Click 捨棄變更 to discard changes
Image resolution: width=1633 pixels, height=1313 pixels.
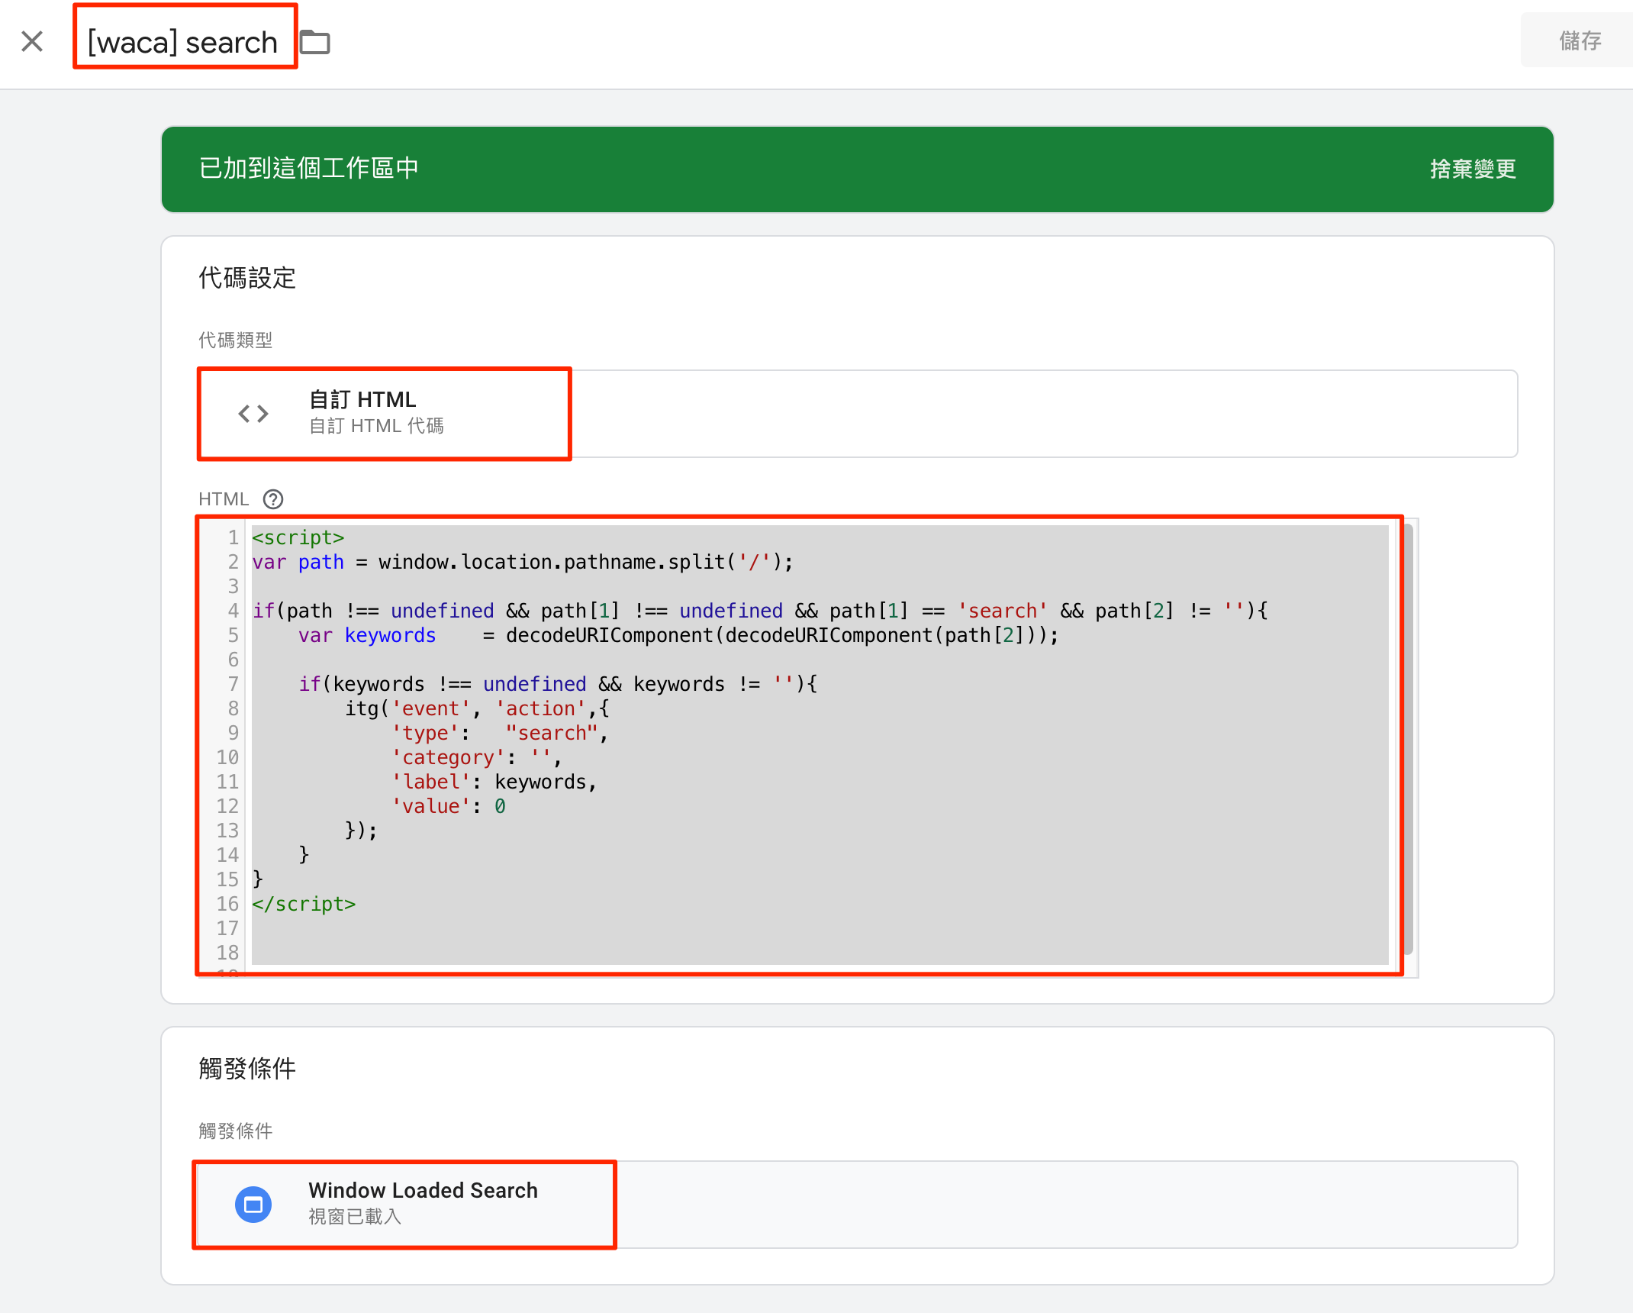(x=1472, y=169)
